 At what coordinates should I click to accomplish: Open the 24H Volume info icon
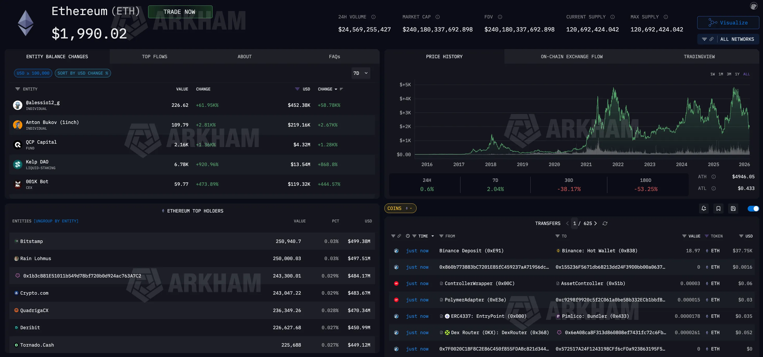click(x=373, y=17)
